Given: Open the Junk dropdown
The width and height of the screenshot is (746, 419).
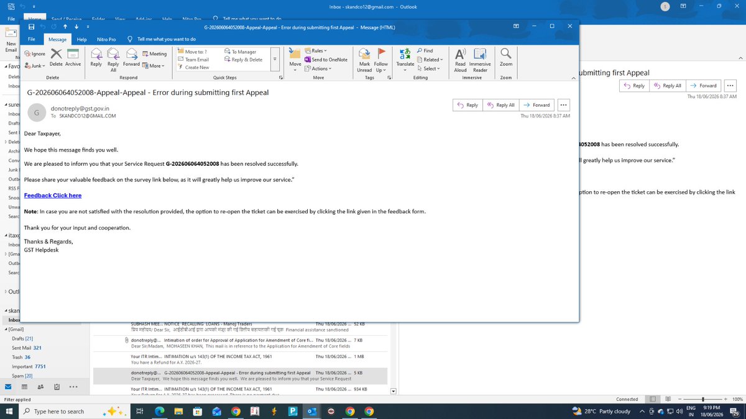Looking at the screenshot, I should pos(35,65).
